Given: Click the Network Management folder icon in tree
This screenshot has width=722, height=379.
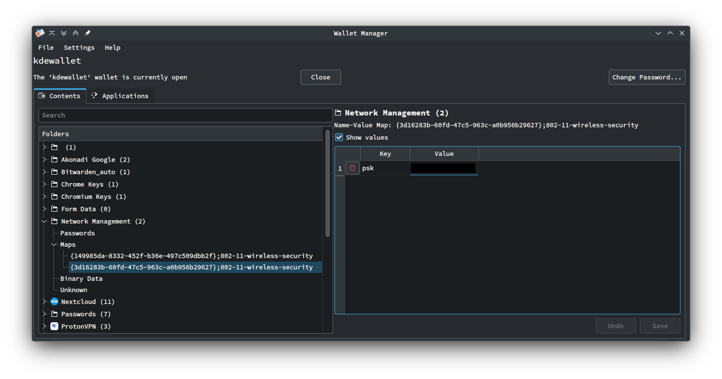Looking at the screenshot, I should [54, 221].
